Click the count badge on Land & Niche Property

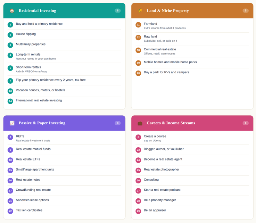tap(246, 11)
